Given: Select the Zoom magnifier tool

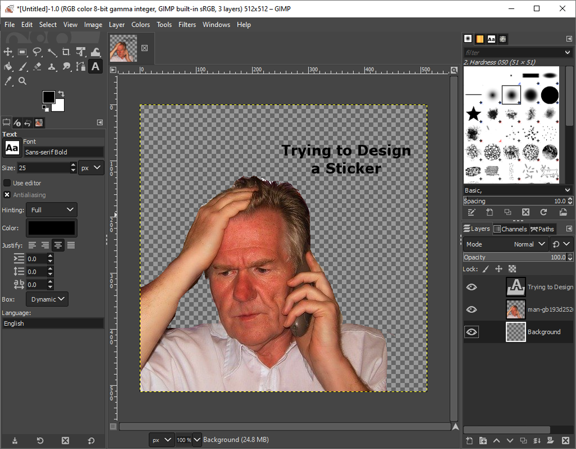Looking at the screenshot, I should (22, 81).
